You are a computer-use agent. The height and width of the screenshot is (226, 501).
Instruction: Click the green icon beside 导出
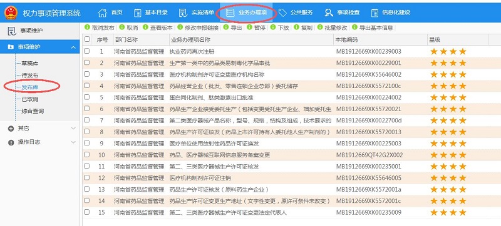[x=226, y=27]
